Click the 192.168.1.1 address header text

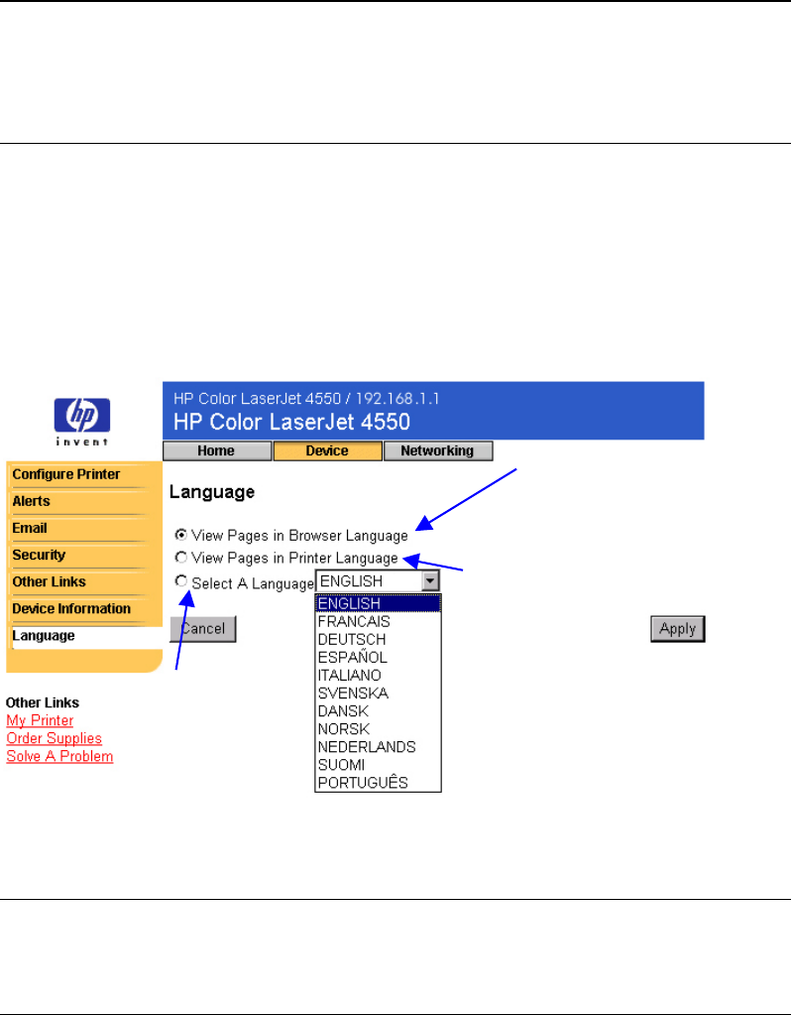coord(397,398)
